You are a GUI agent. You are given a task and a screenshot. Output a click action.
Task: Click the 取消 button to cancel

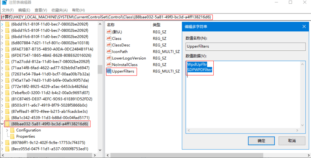pyautogui.click(x=292, y=141)
